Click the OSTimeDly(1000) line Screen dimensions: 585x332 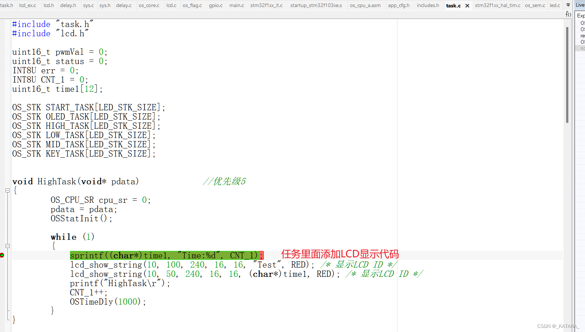click(108, 302)
